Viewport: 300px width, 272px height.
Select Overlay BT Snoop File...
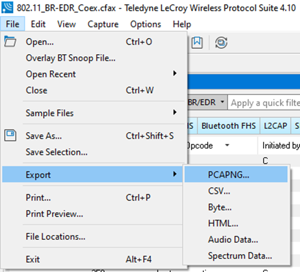pyautogui.click(x=94, y=58)
